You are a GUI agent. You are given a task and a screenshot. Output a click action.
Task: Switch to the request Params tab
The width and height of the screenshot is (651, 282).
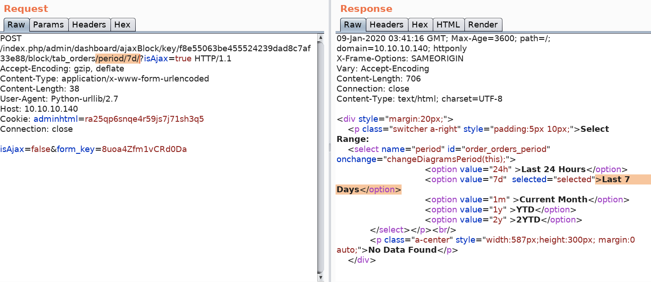50,25
